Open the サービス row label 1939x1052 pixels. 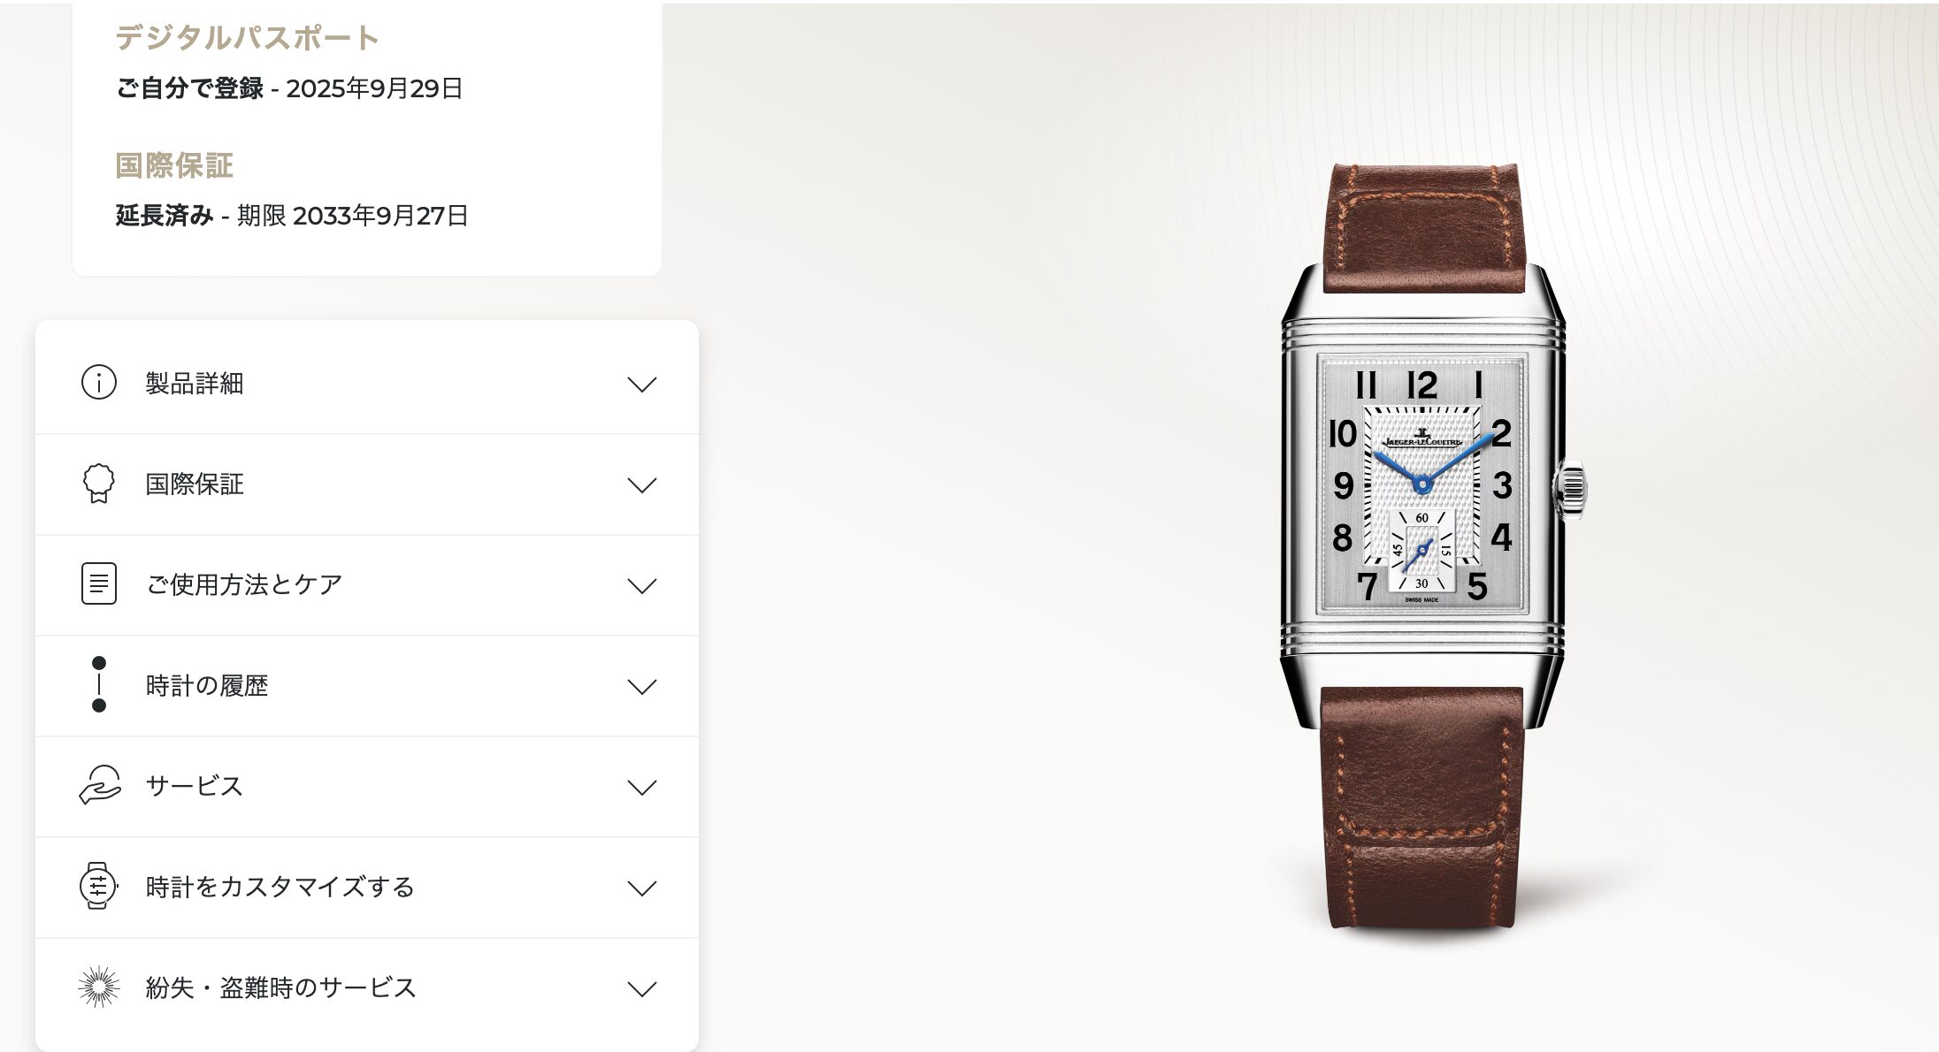coord(194,786)
